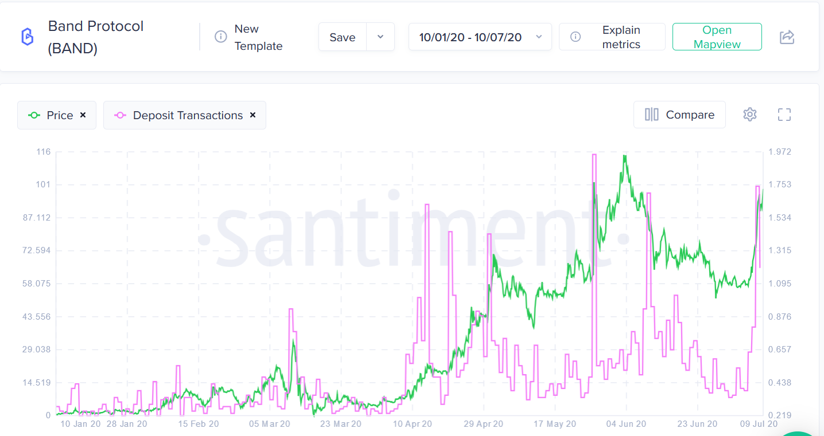This screenshot has height=436, width=824.
Task: Click the 116 left axis value
Action: point(44,152)
